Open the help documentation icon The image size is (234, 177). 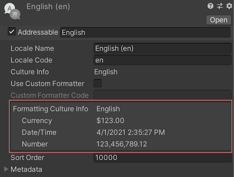point(210,6)
